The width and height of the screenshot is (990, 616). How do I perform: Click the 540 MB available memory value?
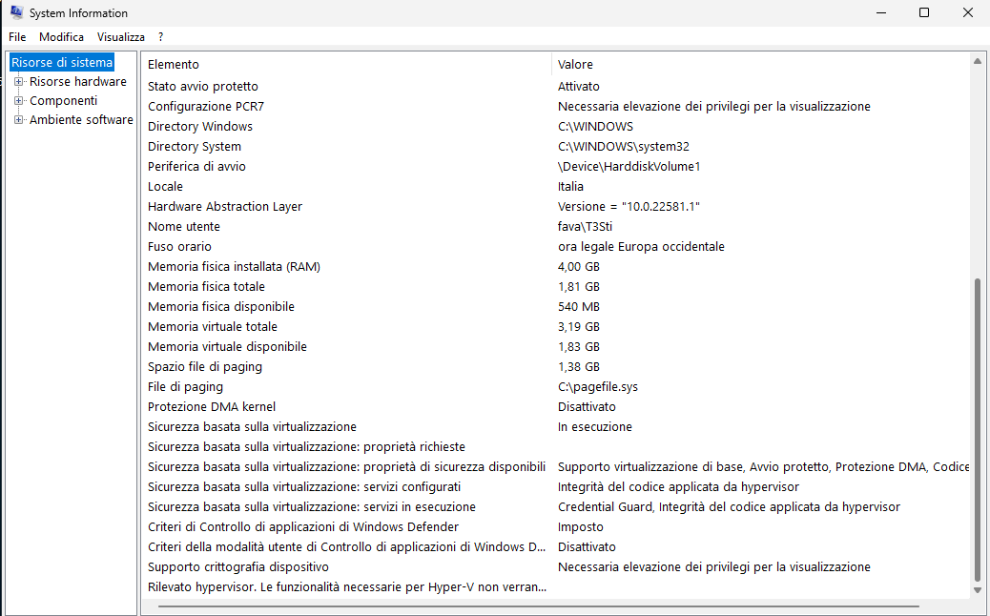578,307
